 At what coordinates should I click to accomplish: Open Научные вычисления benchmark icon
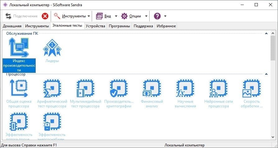coord(185,94)
